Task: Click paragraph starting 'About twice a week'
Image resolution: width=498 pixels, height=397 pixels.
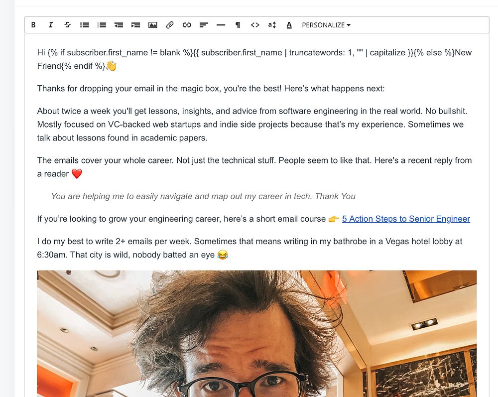Action: pos(252,125)
